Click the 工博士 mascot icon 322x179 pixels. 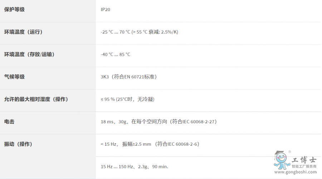pyautogui.click(x=282, y=160)
